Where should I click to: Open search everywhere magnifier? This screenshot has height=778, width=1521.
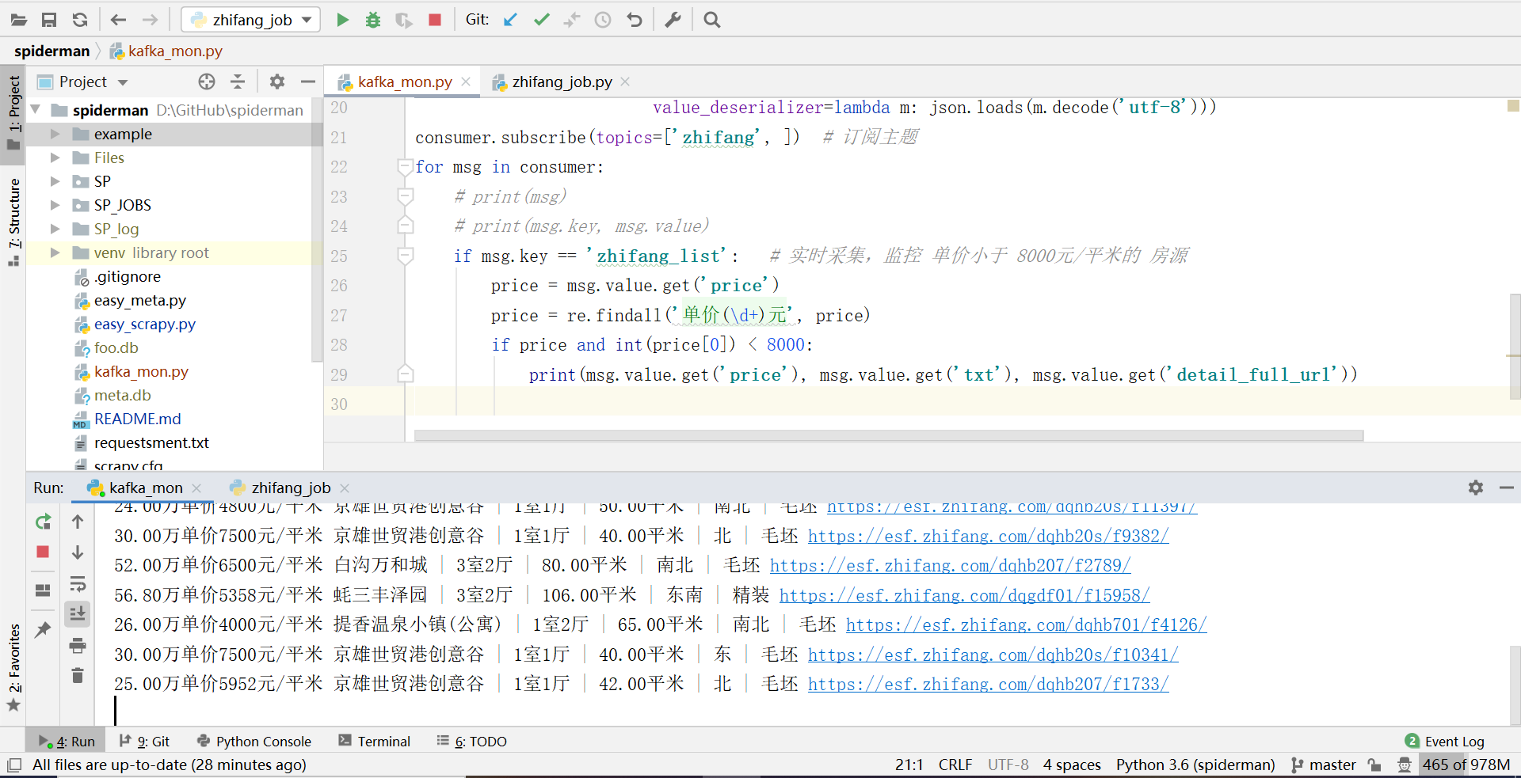711,20
